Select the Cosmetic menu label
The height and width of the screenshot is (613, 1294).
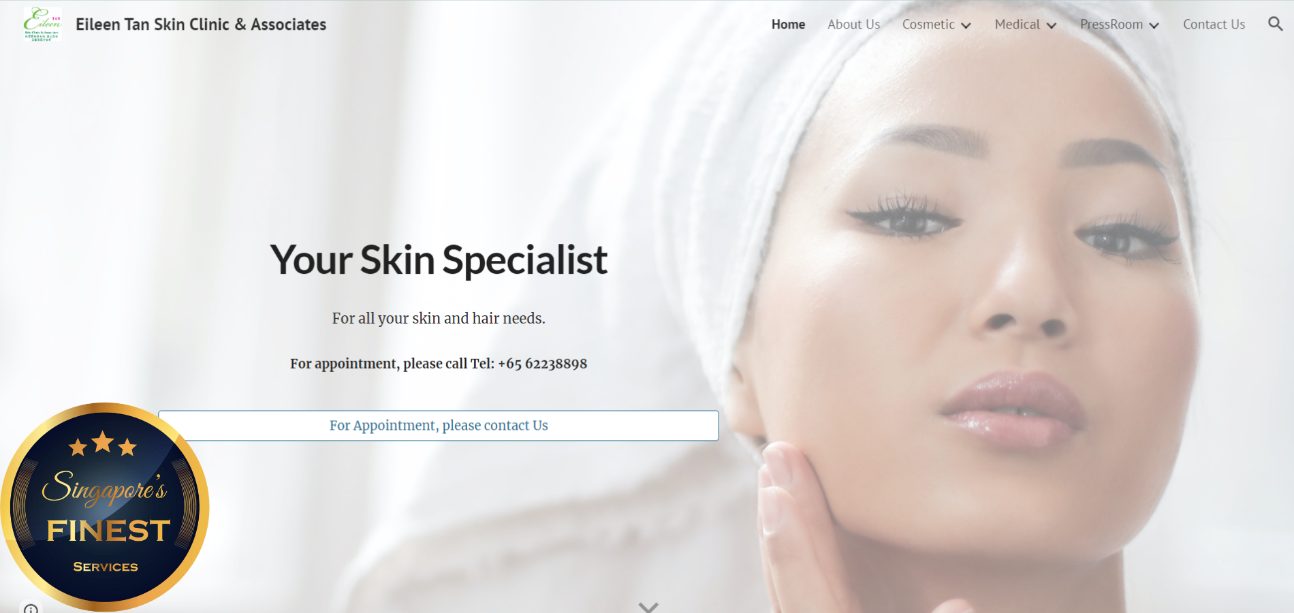[928, 25]
